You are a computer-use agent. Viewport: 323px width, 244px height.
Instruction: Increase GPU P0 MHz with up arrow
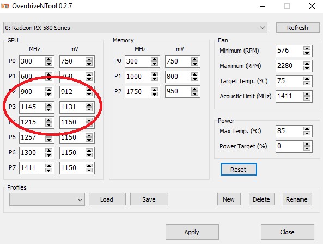click(x=49, y=59)
